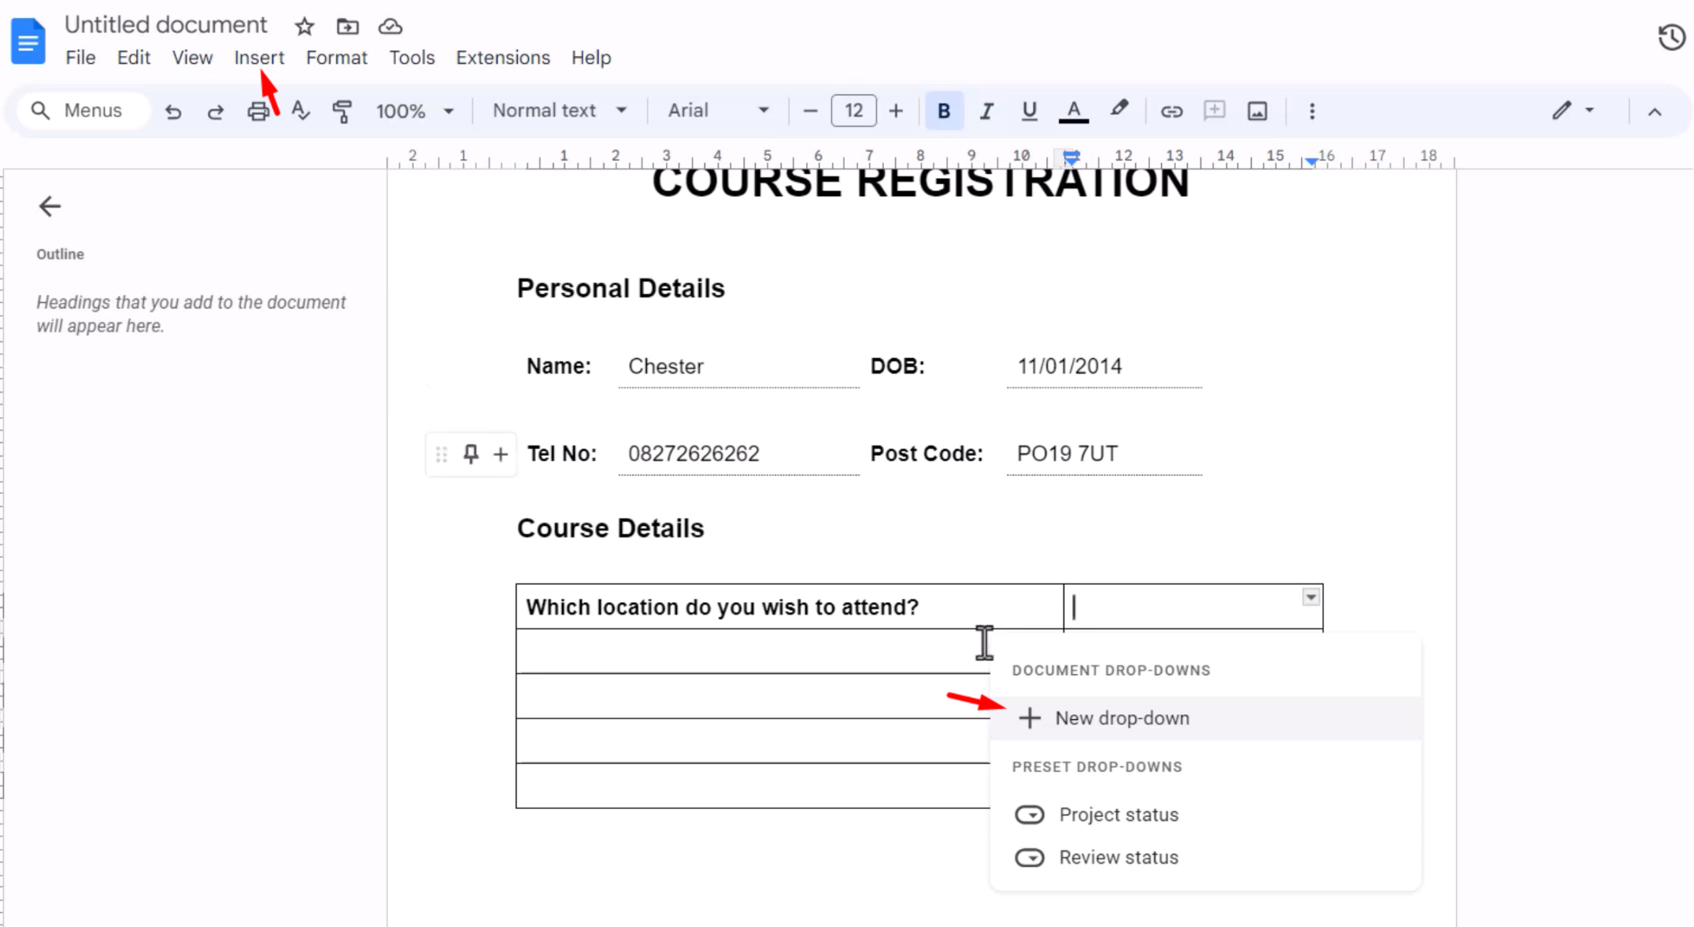
Task: Open the Format menu
Action: click(336, 57)
